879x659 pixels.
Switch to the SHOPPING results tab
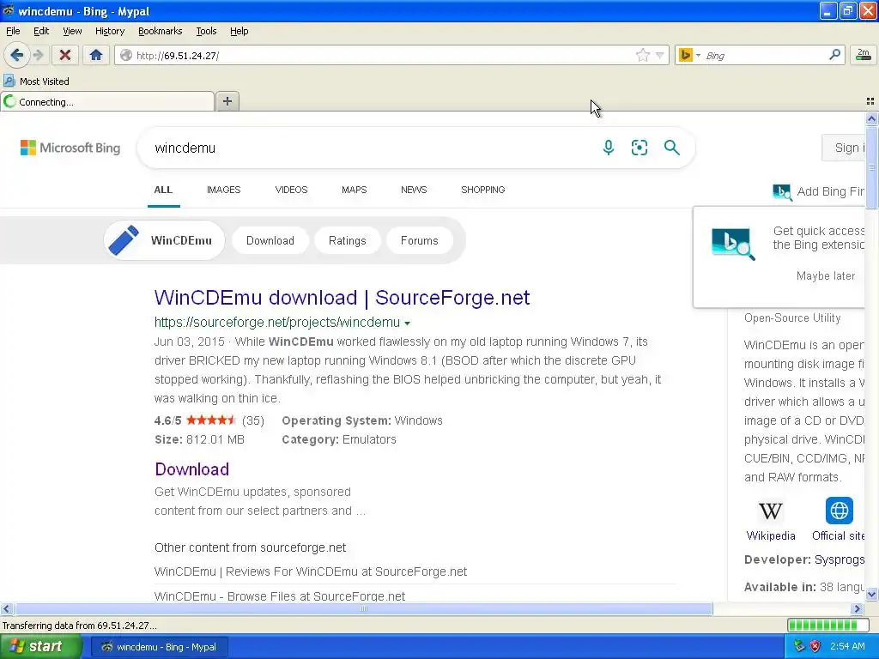tap(482, 190)
